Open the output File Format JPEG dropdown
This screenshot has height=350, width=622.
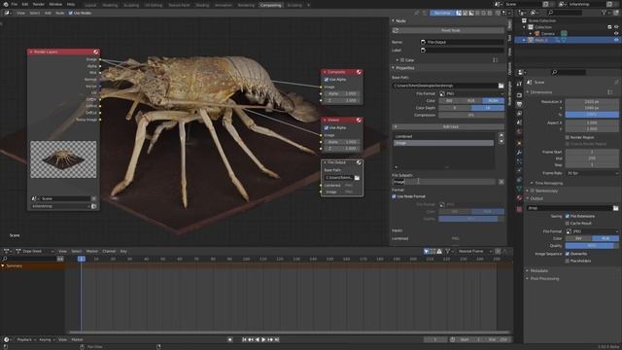click(592, 231)
